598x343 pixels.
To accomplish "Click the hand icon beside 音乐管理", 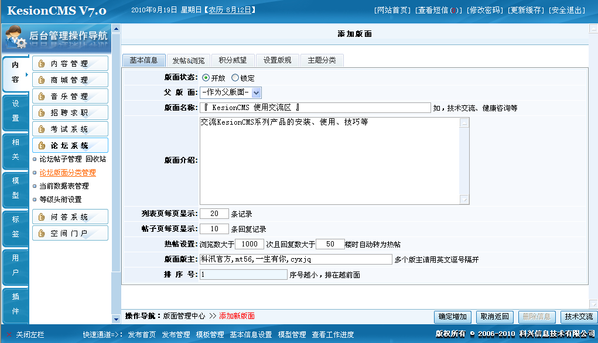I will click(x=42, y=97).
